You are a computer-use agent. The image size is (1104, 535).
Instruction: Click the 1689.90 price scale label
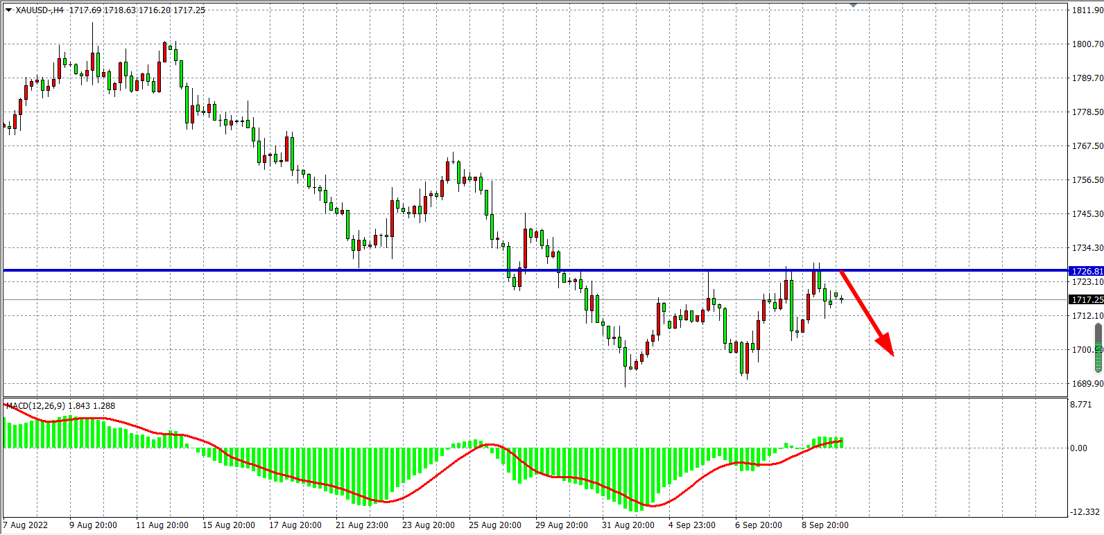coord(1087,384)
